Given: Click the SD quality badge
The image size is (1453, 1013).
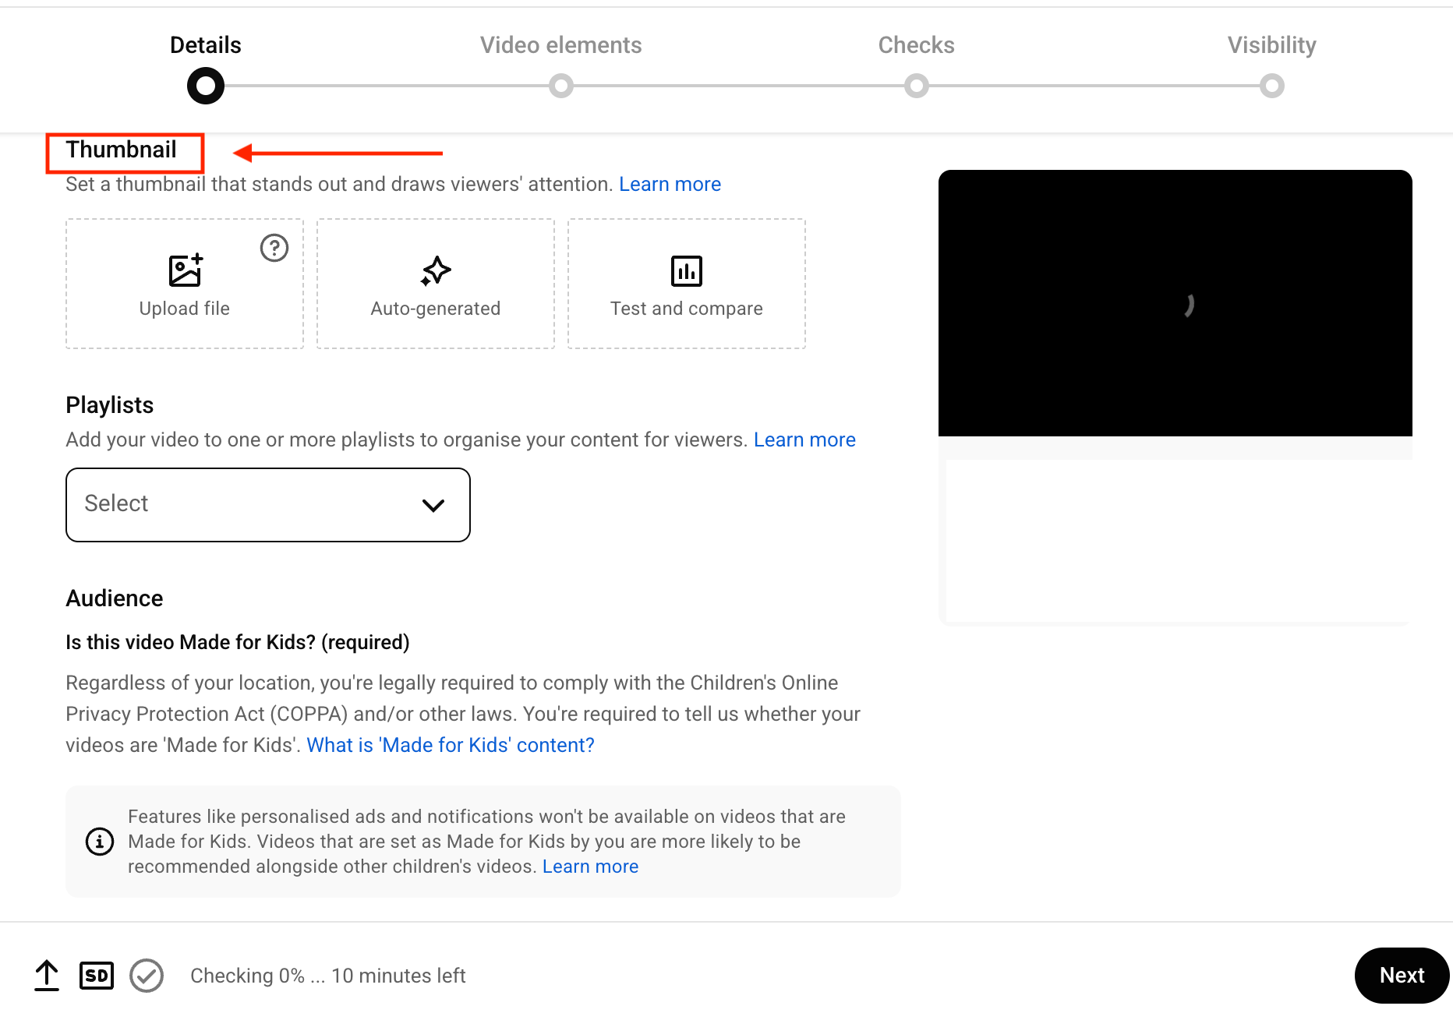Looking at the screenshot, I should (97, 975).
